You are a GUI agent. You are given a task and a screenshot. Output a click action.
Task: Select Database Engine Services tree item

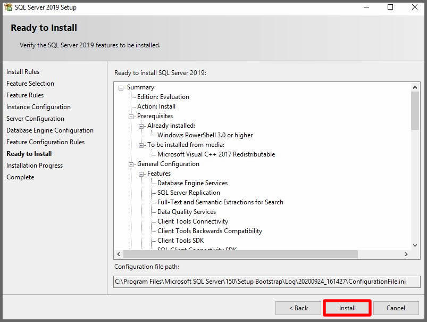pos(192,183)
